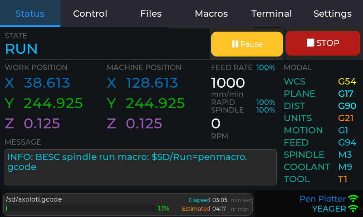
Task: Click the /sd/axolotl.gcode file name
Action: pyautogui.click(x=34, y=199)
